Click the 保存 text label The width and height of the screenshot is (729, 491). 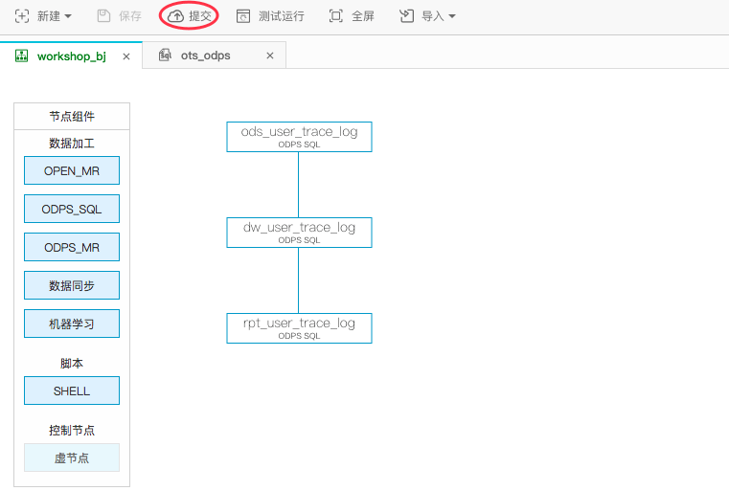pos(130,16)
